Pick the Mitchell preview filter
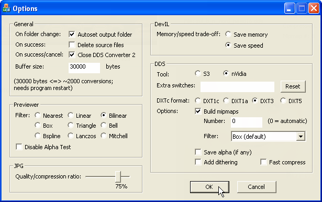This screenshot has width=322, height=202. 104,136
